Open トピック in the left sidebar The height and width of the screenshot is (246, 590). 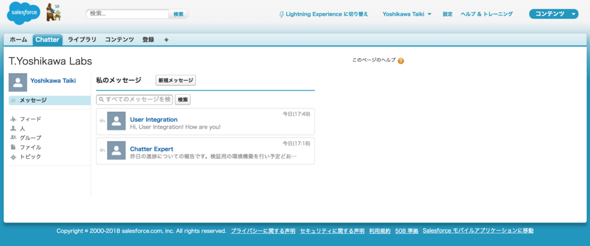[x=31, y=156]
